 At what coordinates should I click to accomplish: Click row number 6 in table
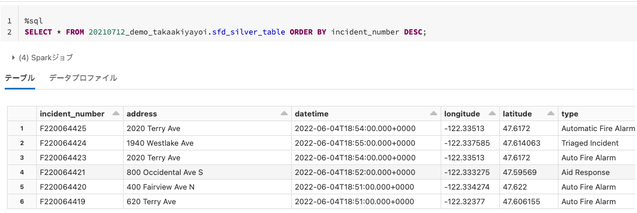coord(22,202)
